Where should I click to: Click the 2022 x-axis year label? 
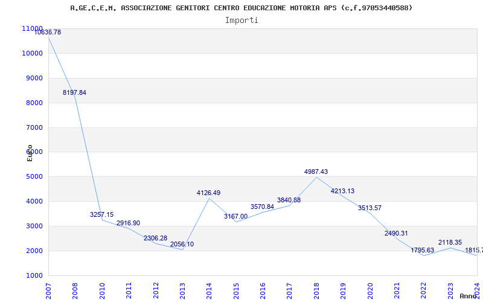click(424, 291)
